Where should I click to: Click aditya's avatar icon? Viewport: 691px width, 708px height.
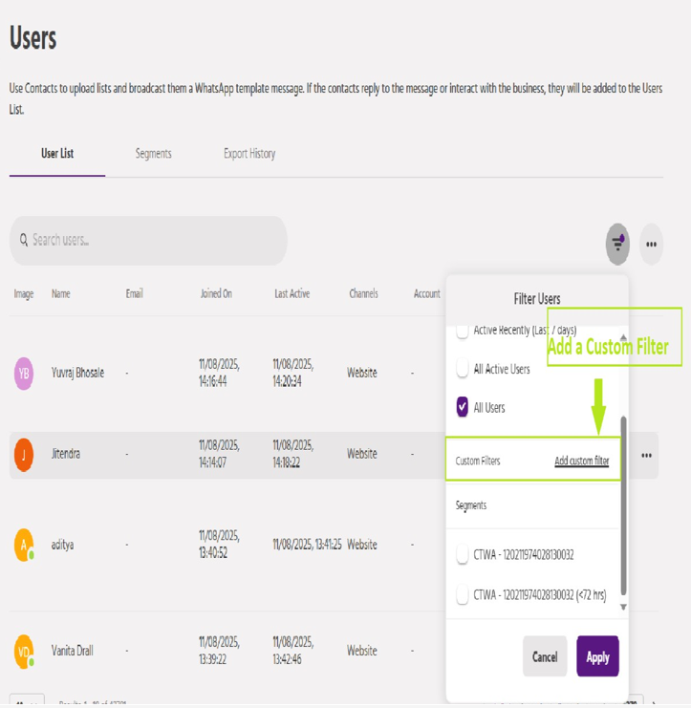(24, 546)
